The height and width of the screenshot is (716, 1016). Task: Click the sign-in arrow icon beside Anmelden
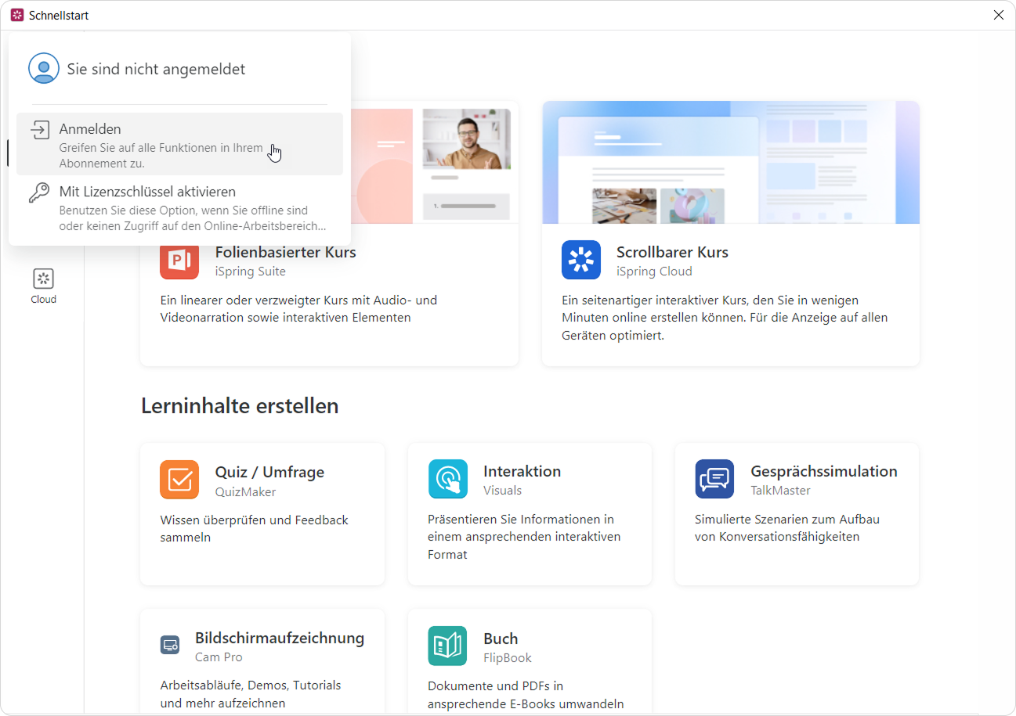(39, 130)
